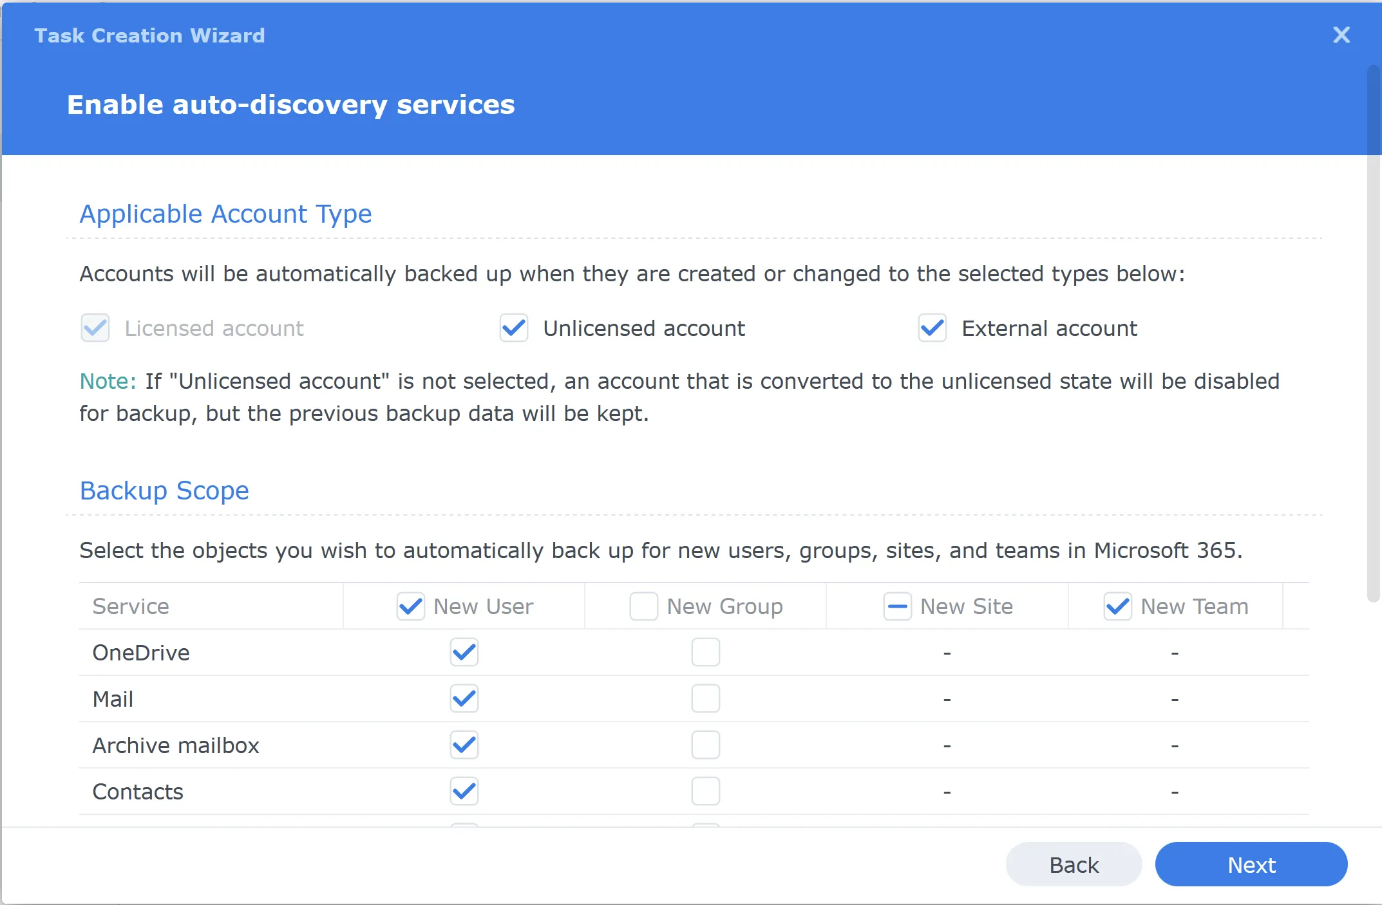Uncheck the External account checkbox
The height and width of the screenshot is (905, 1382).
(932, 328)
